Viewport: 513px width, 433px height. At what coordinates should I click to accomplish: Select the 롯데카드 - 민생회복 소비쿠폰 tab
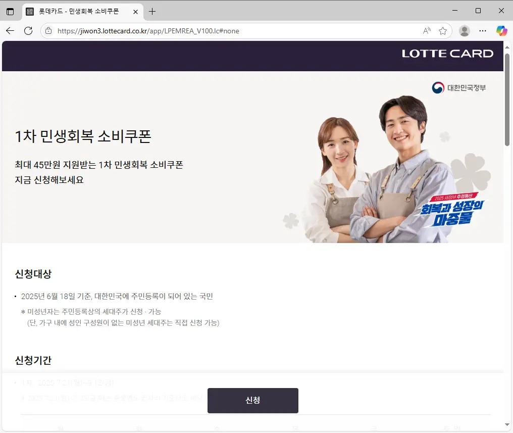coord(83,12)
